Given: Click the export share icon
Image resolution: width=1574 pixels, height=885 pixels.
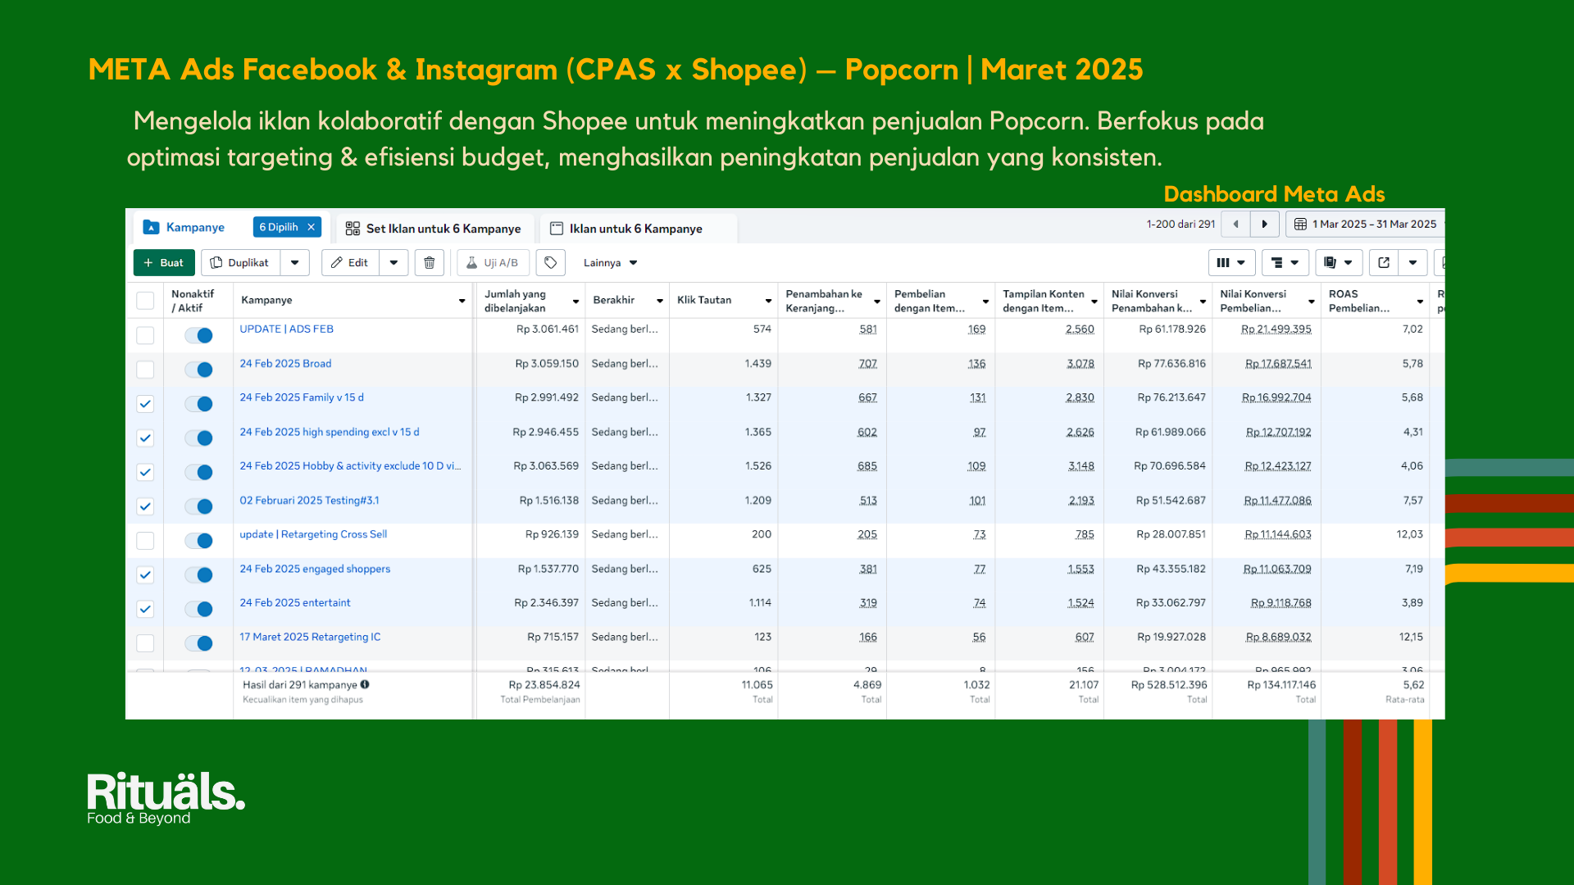Looking at the screenshot, I should tap(1384, 263).
